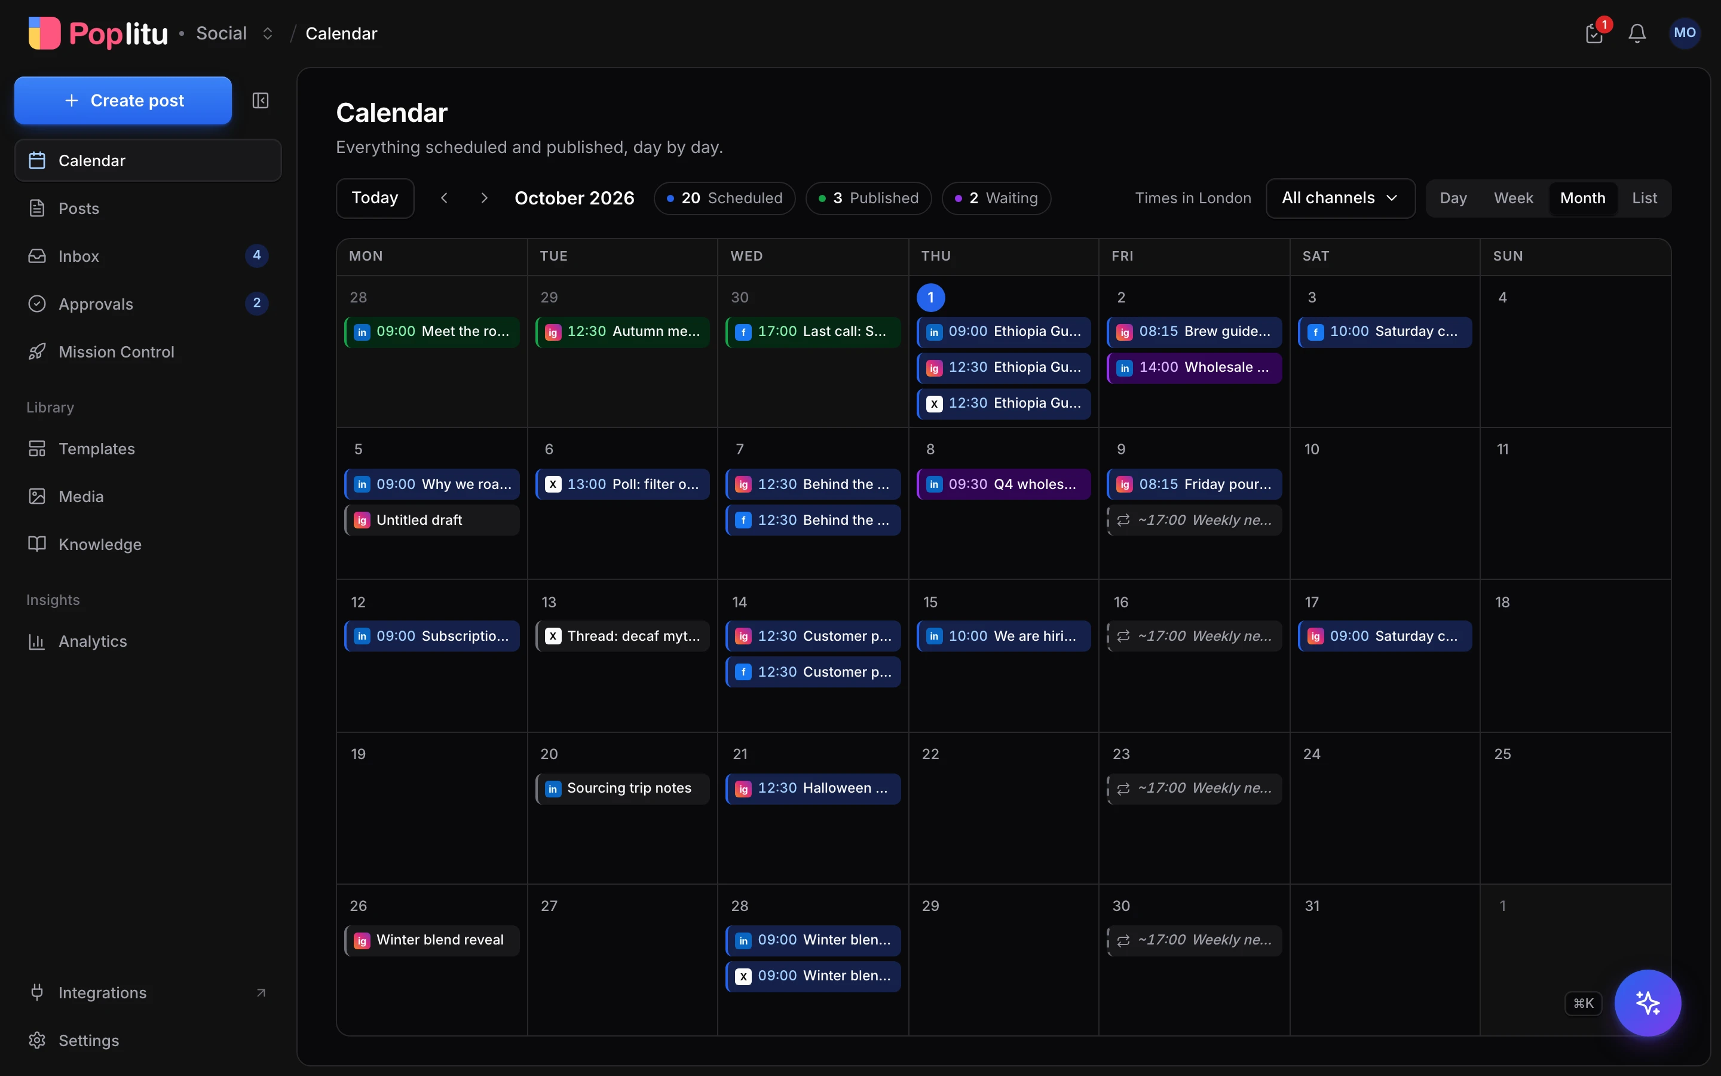Select today's date circle 1
Image resolution: width=1721 pixels, height=1076 pixels.
[x=930, y=298]
